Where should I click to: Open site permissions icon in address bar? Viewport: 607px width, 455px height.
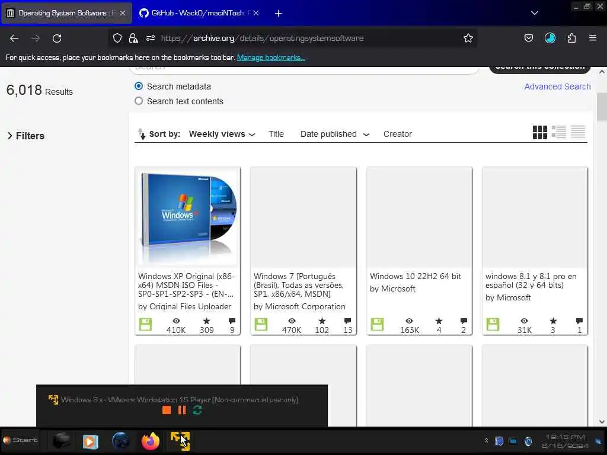(151, 38)
